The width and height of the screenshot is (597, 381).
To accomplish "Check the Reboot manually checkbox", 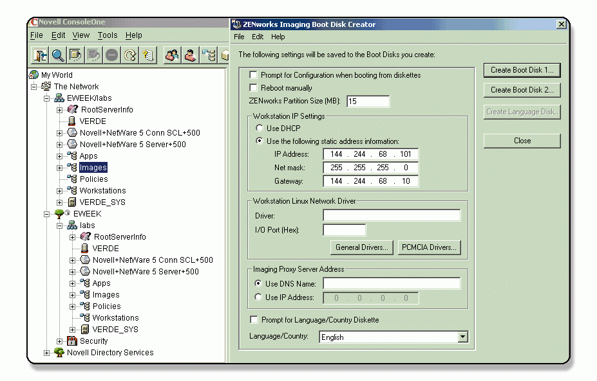I will click(253, 88).
